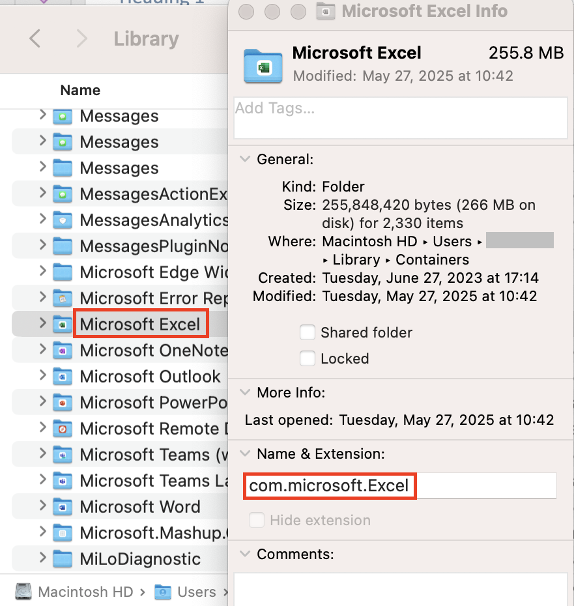Click the Microsoft Excel folder icon in list
Viewport: 574px width, 606px height.
click(x=63, y=325)
